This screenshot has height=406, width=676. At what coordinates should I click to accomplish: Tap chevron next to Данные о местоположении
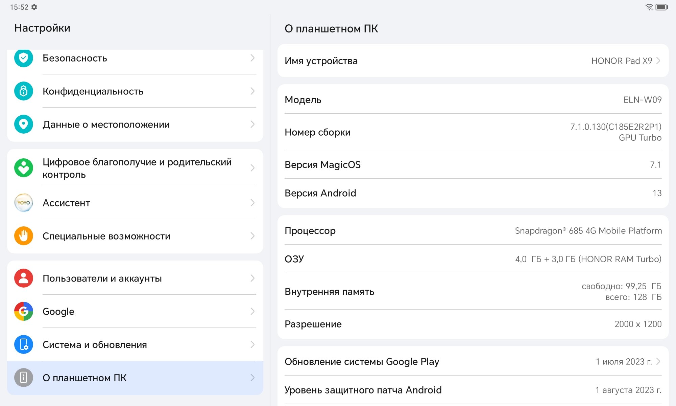(x=252, y=124)
